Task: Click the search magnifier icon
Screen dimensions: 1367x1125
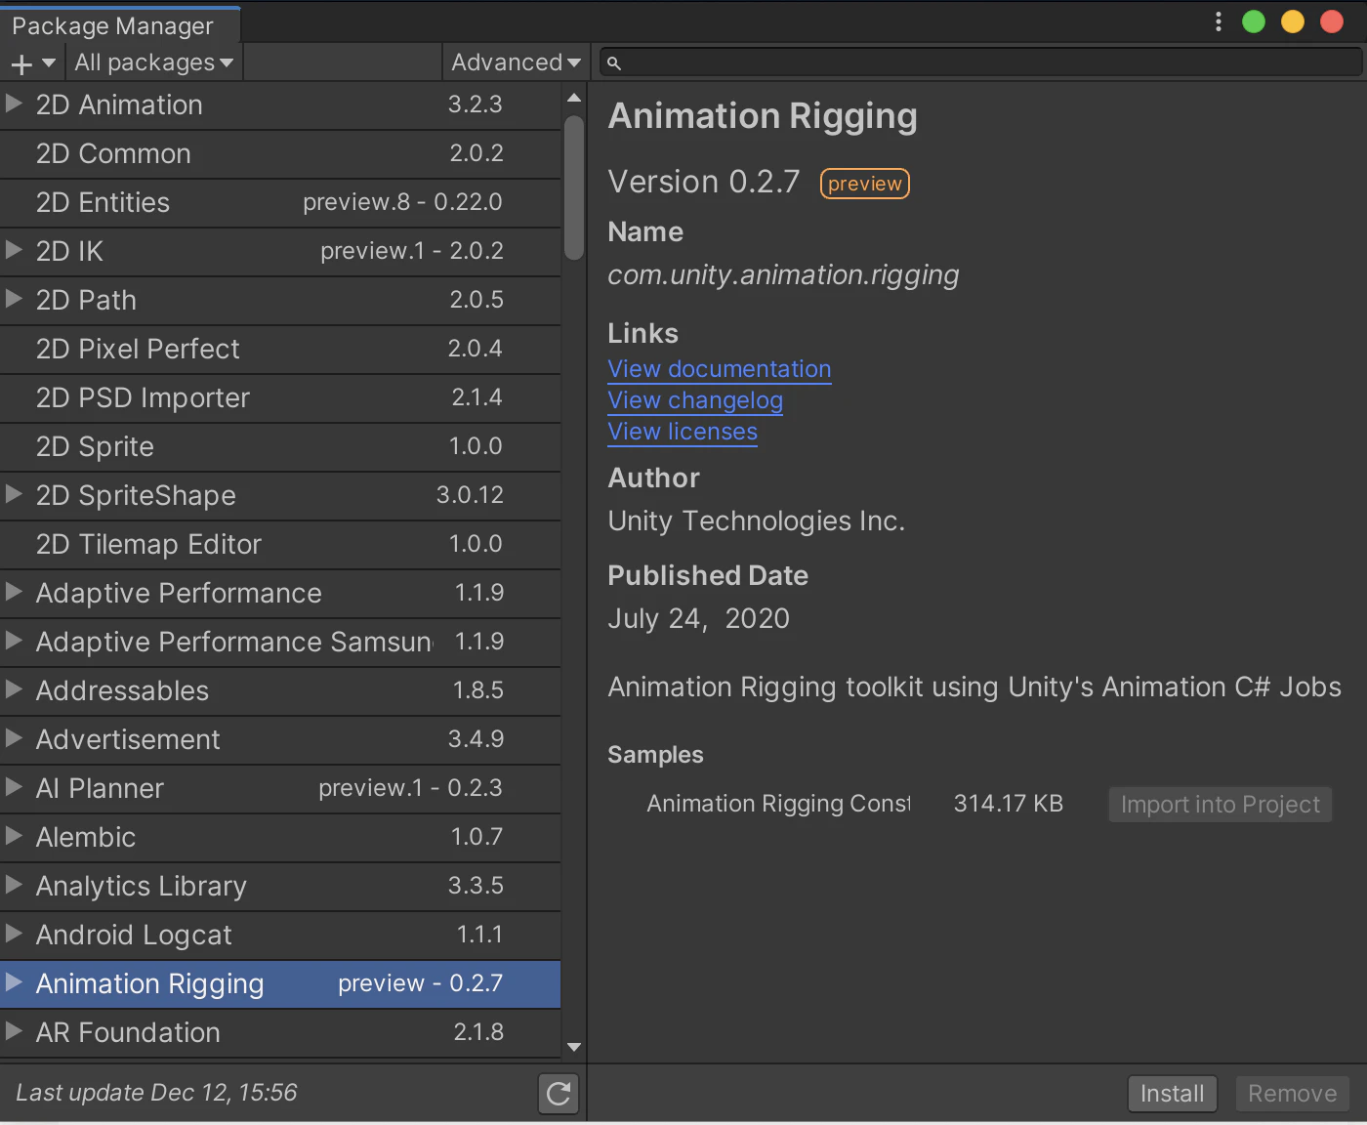Action: [613, 62]
